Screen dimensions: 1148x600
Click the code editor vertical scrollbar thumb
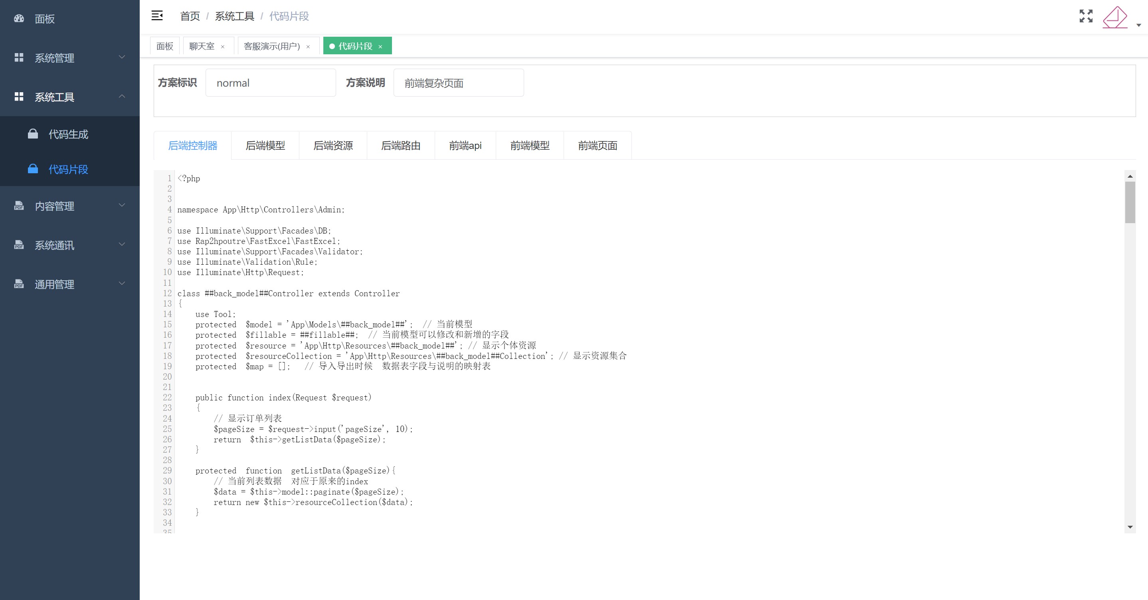pyautogui.click(x=1129, y=202)
